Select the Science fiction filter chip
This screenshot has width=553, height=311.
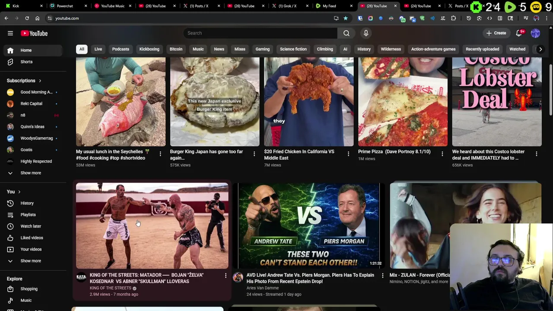pyautogui.click(x=293, y=49)
